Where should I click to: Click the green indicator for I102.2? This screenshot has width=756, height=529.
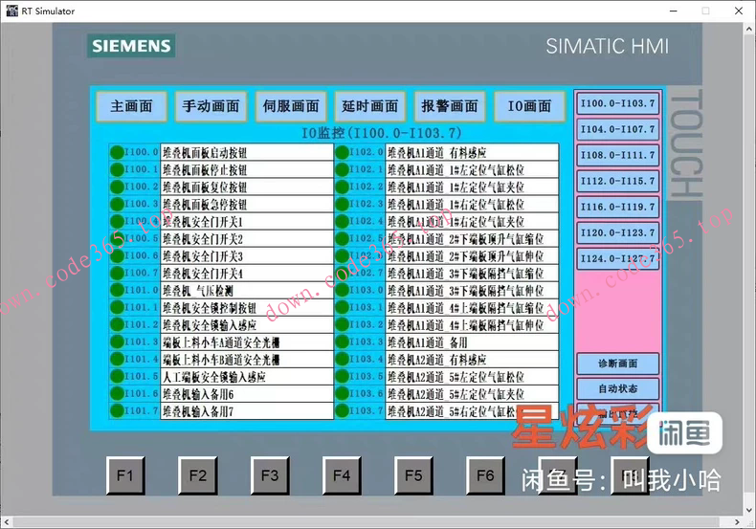(343, 187)
